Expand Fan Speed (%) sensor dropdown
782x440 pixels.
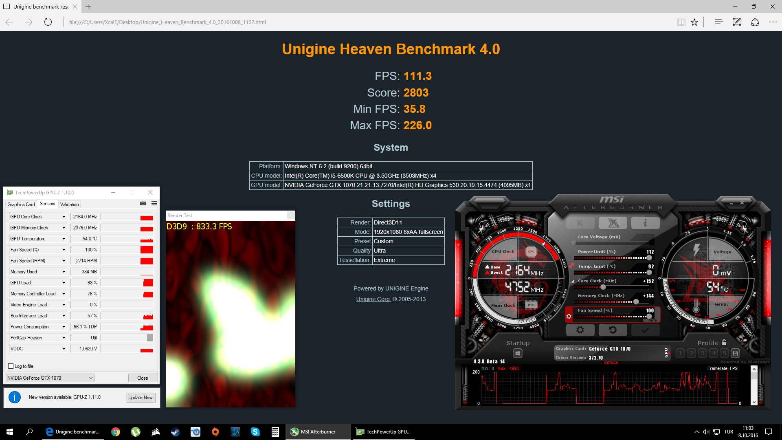pos(64,250)
